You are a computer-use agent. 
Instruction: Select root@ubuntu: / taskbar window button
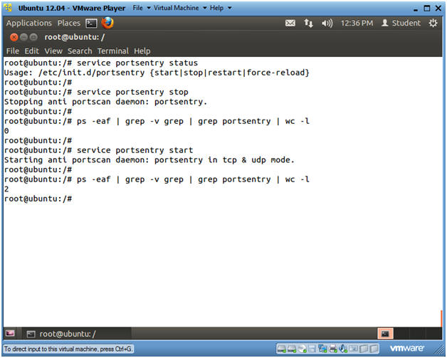[x=75, y=334]
